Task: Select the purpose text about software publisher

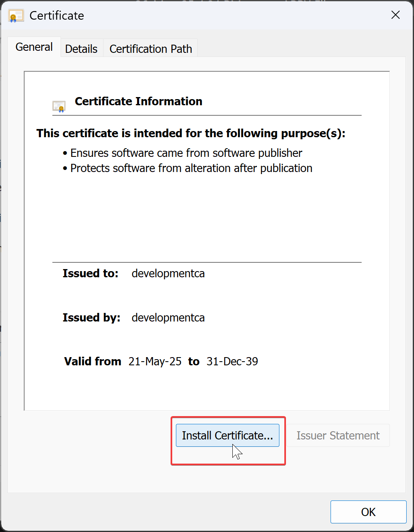Action: pyautogui.click(x=186, y=153)
